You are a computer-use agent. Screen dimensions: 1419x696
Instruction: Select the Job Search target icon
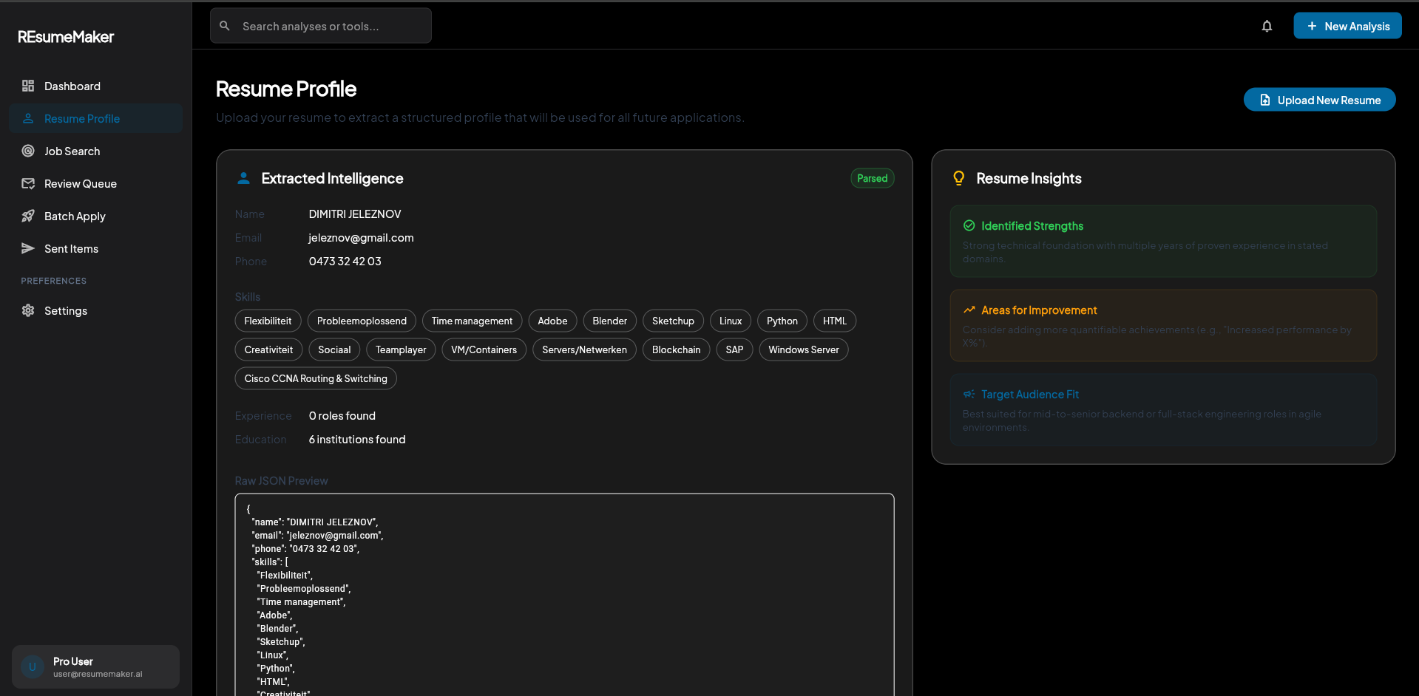click(28, 151)
